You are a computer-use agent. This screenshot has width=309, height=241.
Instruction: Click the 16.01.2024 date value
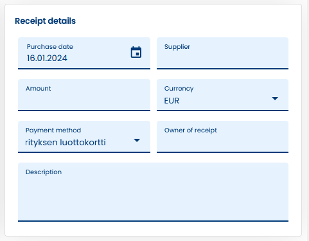click(47, 58)
